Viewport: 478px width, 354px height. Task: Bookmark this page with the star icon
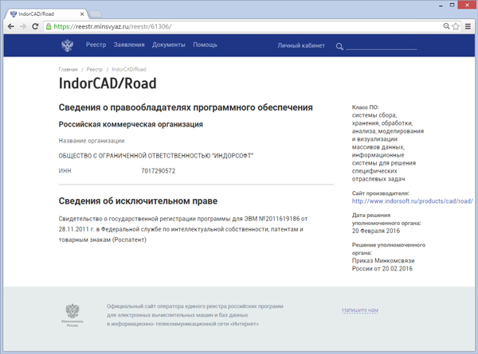pyautogui.click(x=456, y=26)
